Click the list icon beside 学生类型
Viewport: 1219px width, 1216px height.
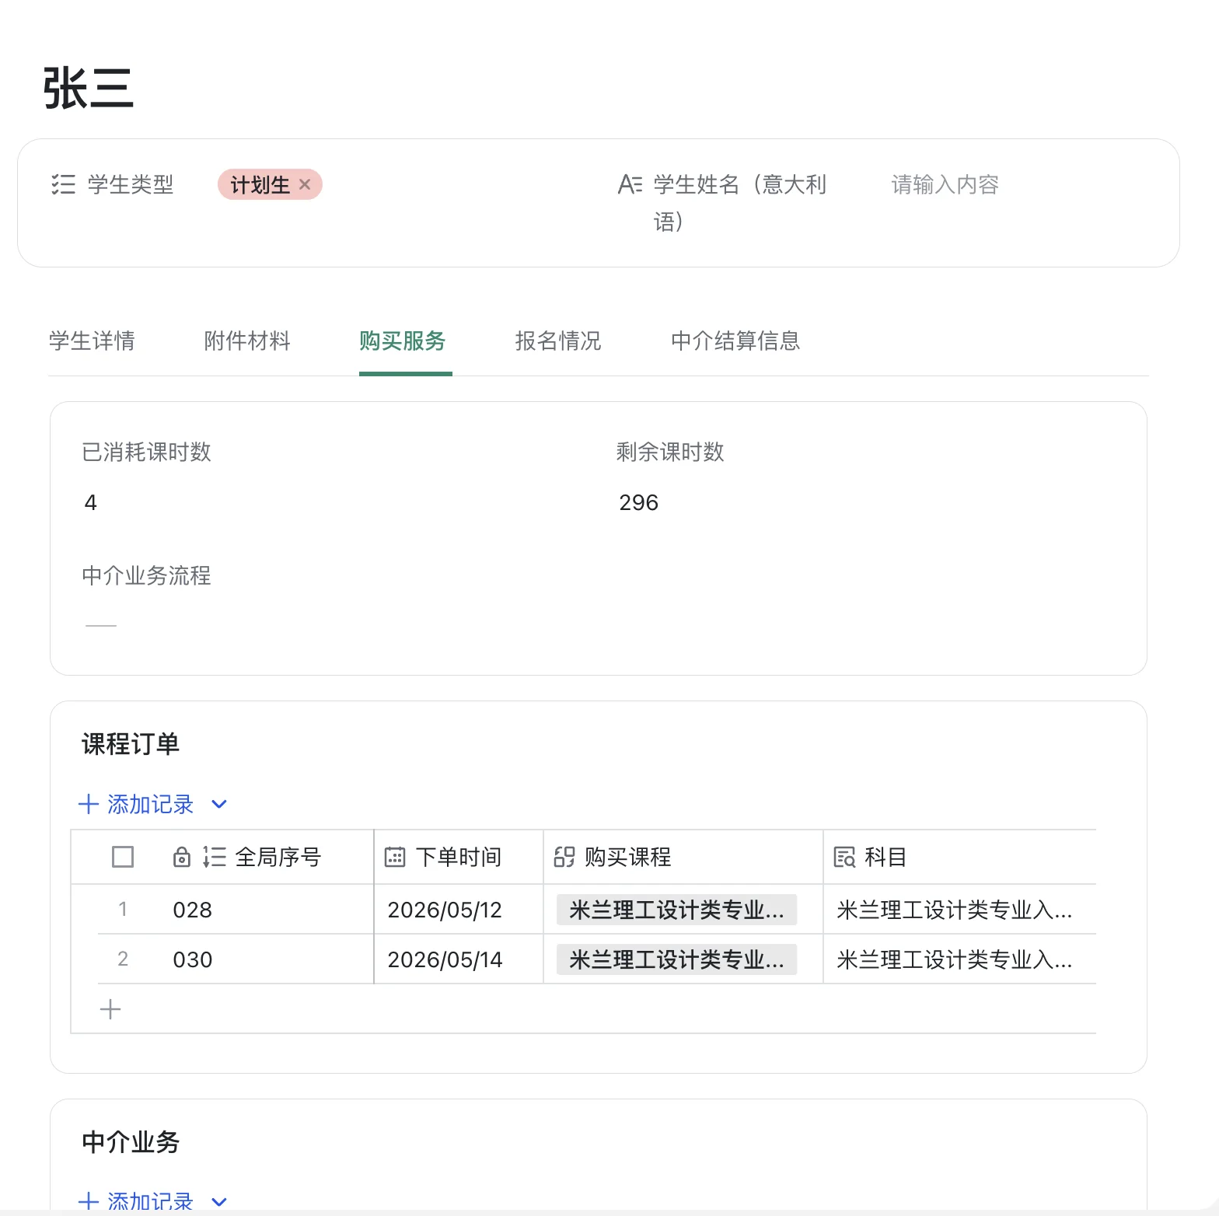click(x=63, y=184)
